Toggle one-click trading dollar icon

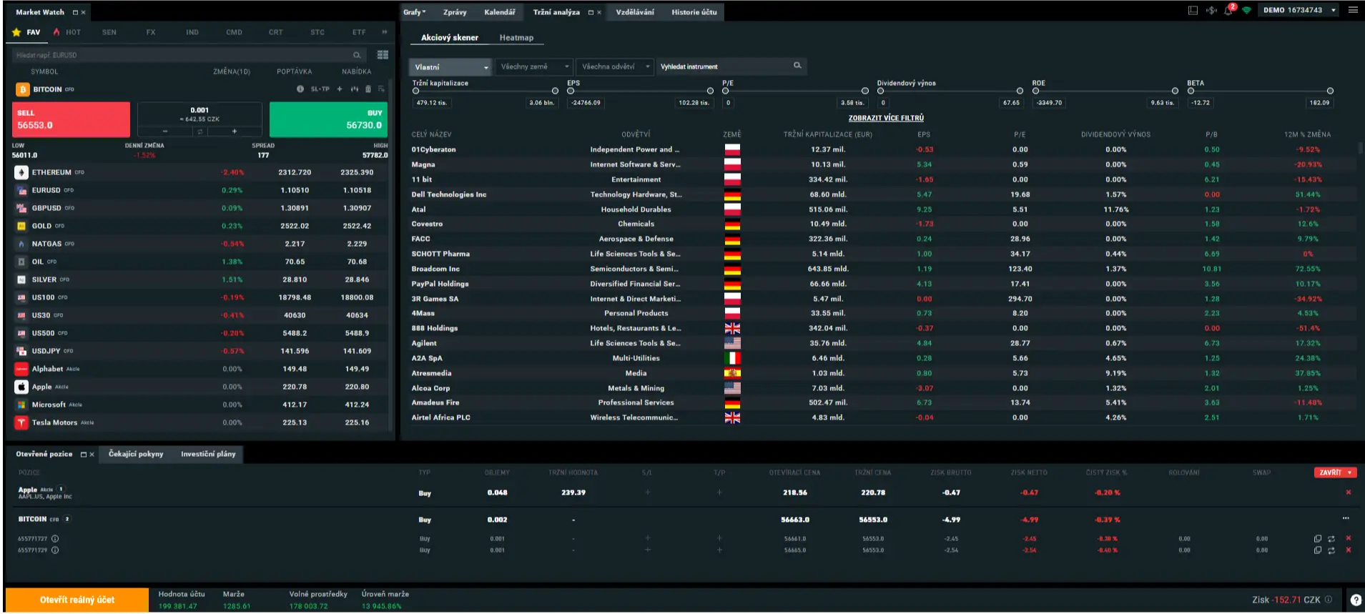pos(1211,11)
